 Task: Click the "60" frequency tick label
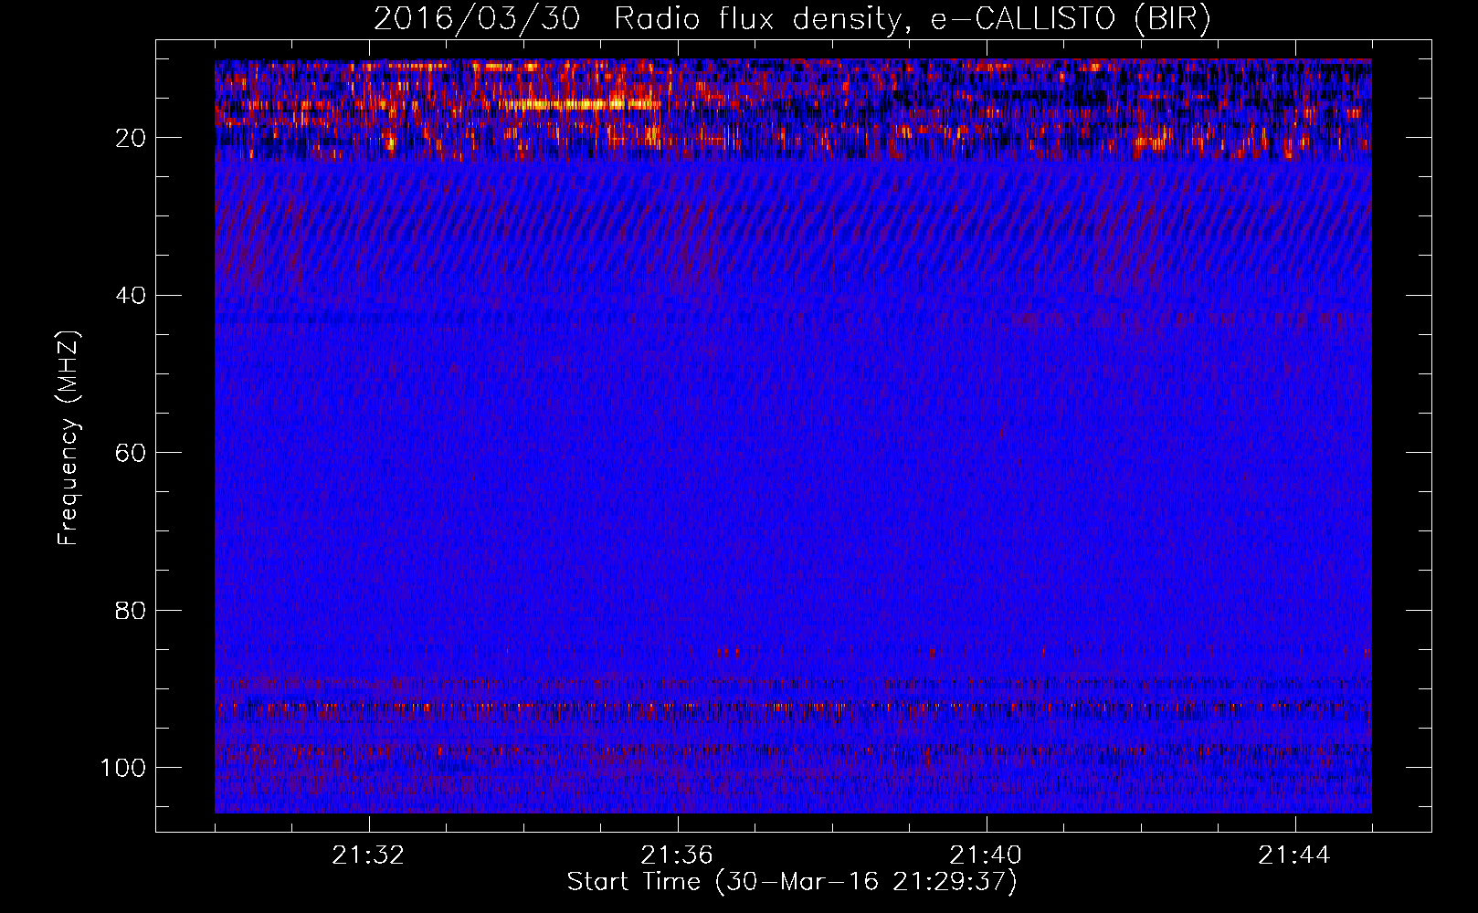[131, 453]
